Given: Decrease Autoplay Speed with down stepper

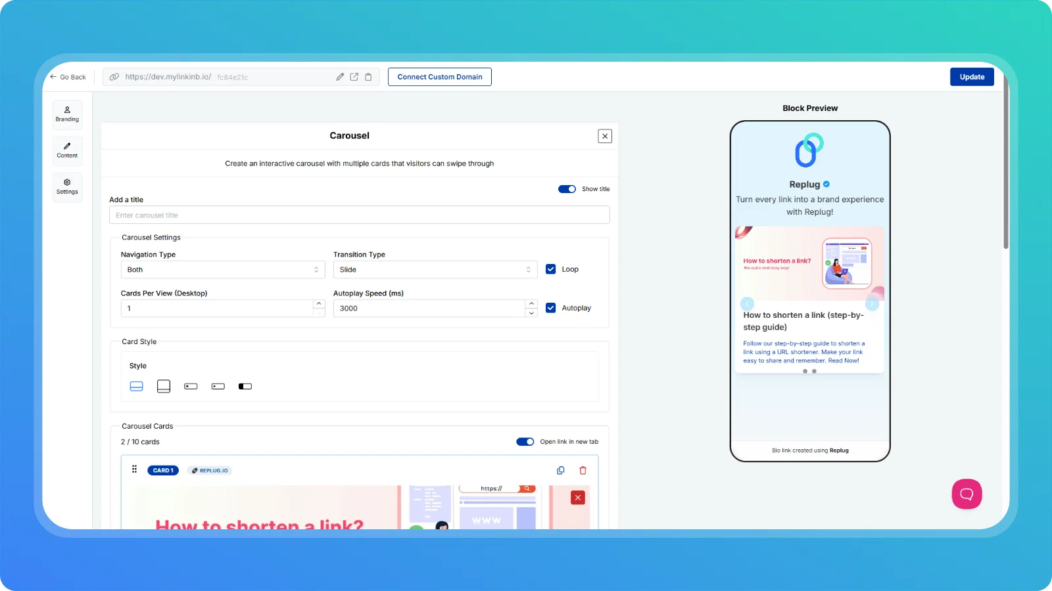Looking at the screenshot, I should click(x=531, y=313).
